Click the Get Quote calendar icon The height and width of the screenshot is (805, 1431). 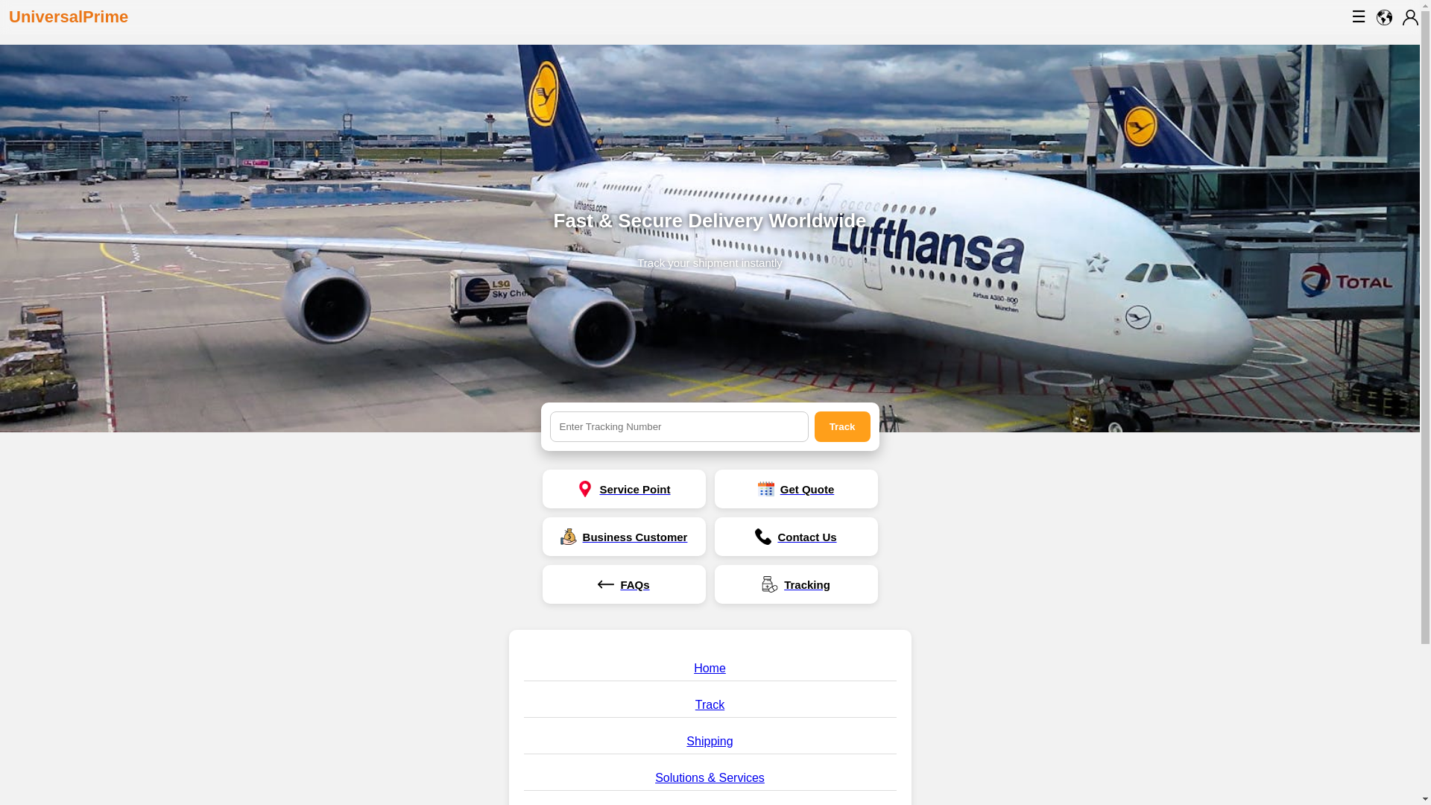tap(766, 489)
